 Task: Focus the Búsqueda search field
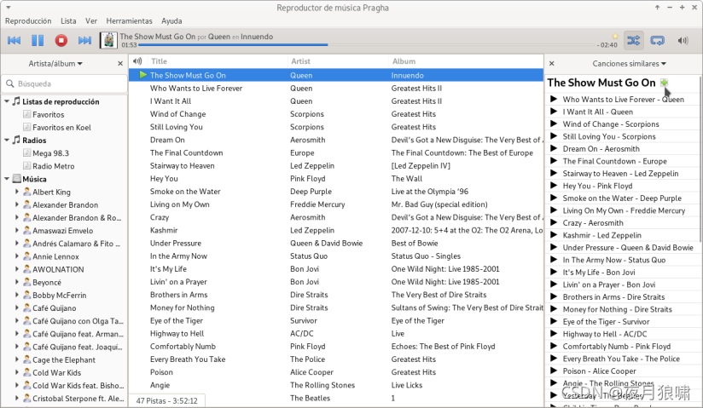click(x=65, y=83)
